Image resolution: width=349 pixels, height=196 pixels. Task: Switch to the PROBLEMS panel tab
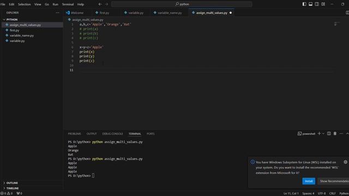74,134
